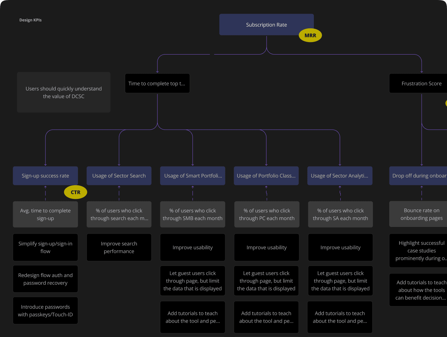447x337 pixels.
Task: Select 'Let guest users click' card under SMB
Action: pyautogui.click(x=193, y=281)
